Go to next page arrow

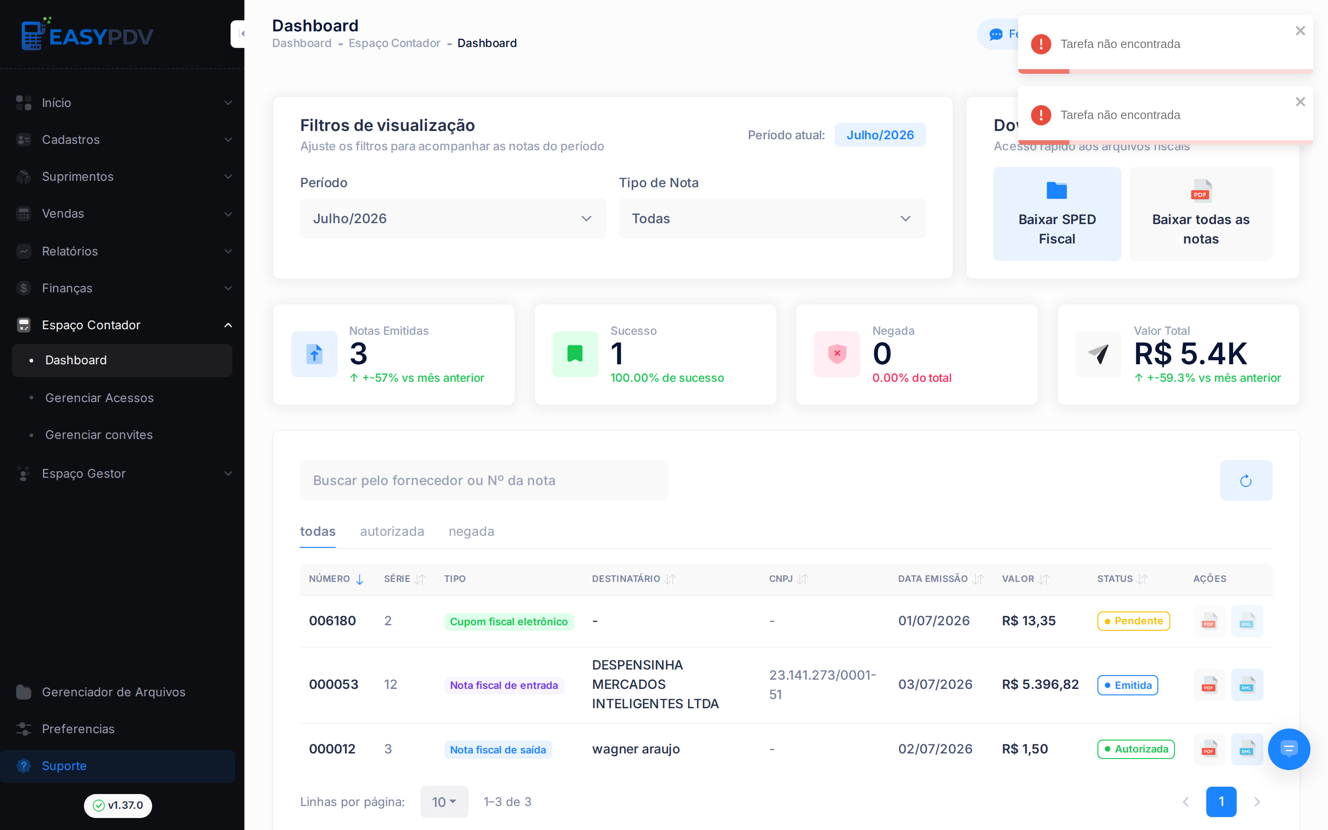tap(1257, 802)
